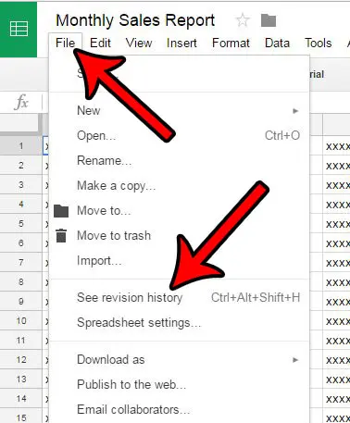Open the View menu
The width and height of the screenshot is (350, 423).
[139, 43]
